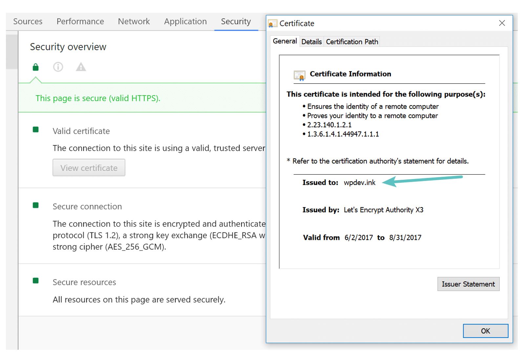Open the Certification Path tab

(351, 41)
